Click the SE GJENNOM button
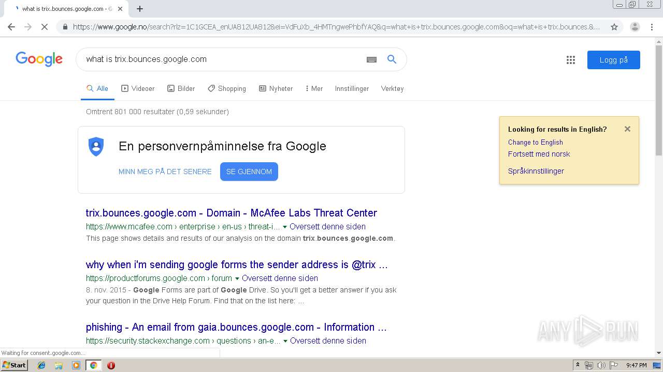Screen dimensions: 663x372 [x=249, y=172]
